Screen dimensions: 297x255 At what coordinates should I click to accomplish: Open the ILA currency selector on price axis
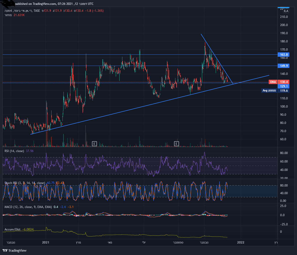click(x=286, y=11)
